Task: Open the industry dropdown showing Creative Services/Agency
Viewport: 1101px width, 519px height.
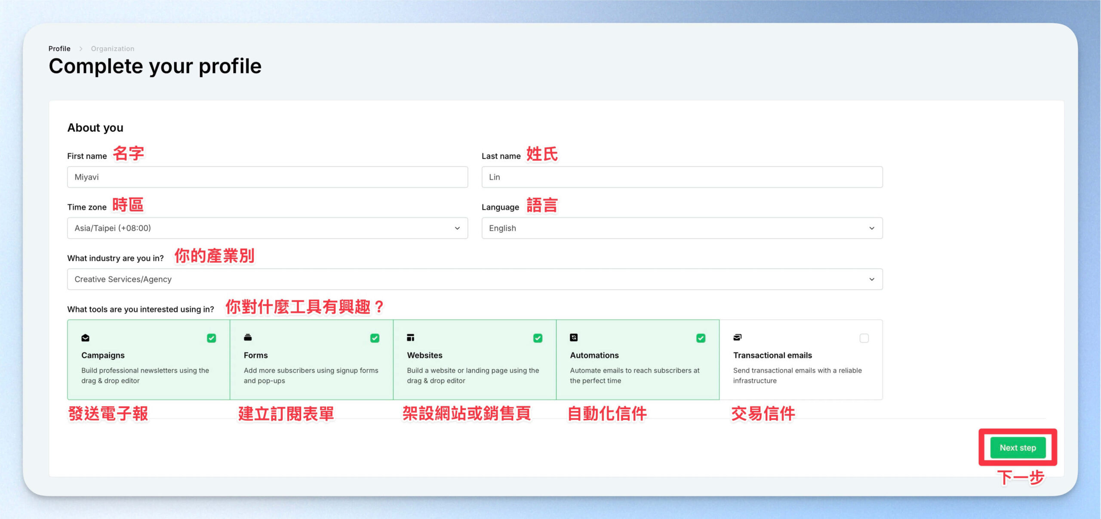Action: (475, 279)
